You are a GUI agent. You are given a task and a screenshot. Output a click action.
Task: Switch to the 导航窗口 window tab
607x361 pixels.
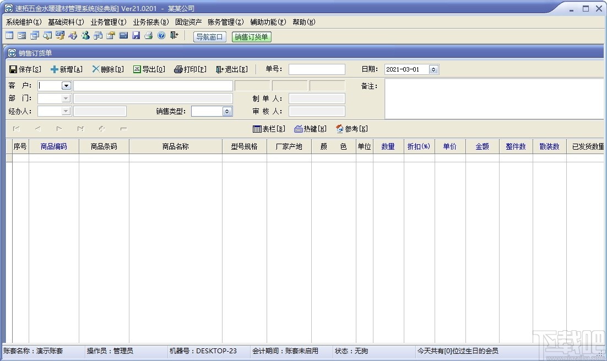tap(210, 37)
